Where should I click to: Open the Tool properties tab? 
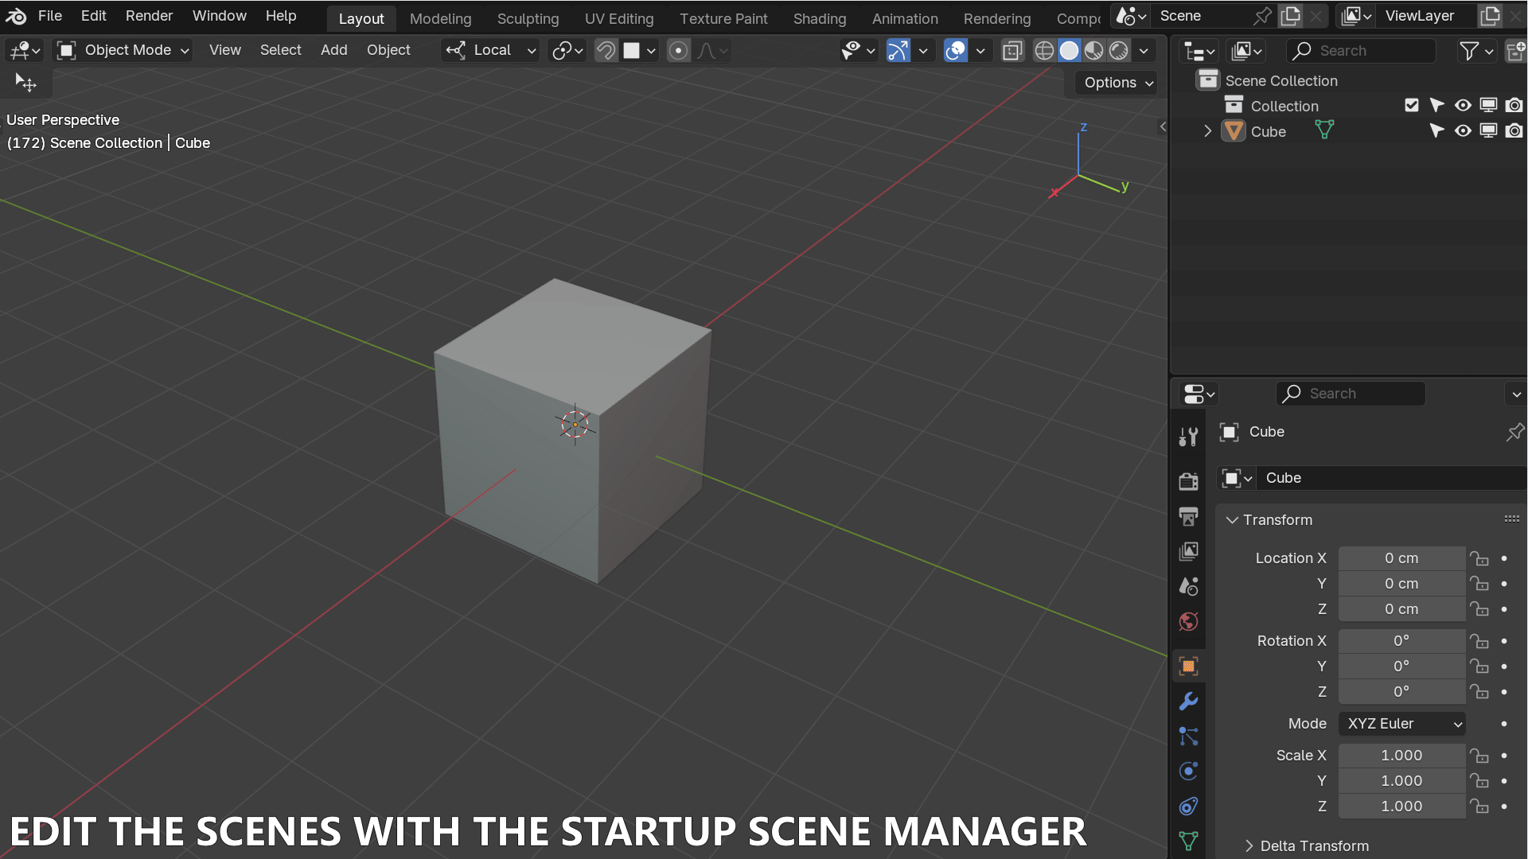(1188, 437)
